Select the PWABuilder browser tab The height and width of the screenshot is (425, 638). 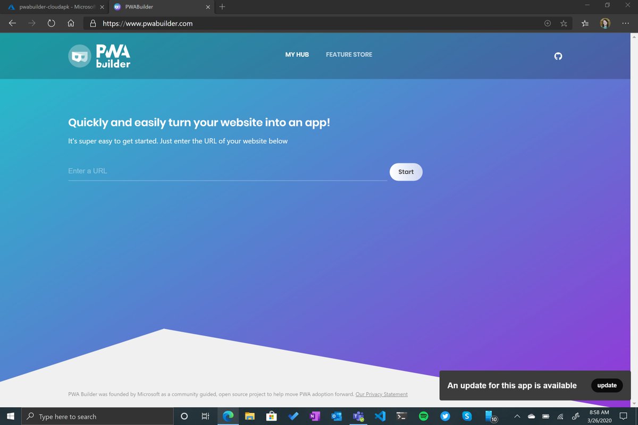(x=161, y=7)
